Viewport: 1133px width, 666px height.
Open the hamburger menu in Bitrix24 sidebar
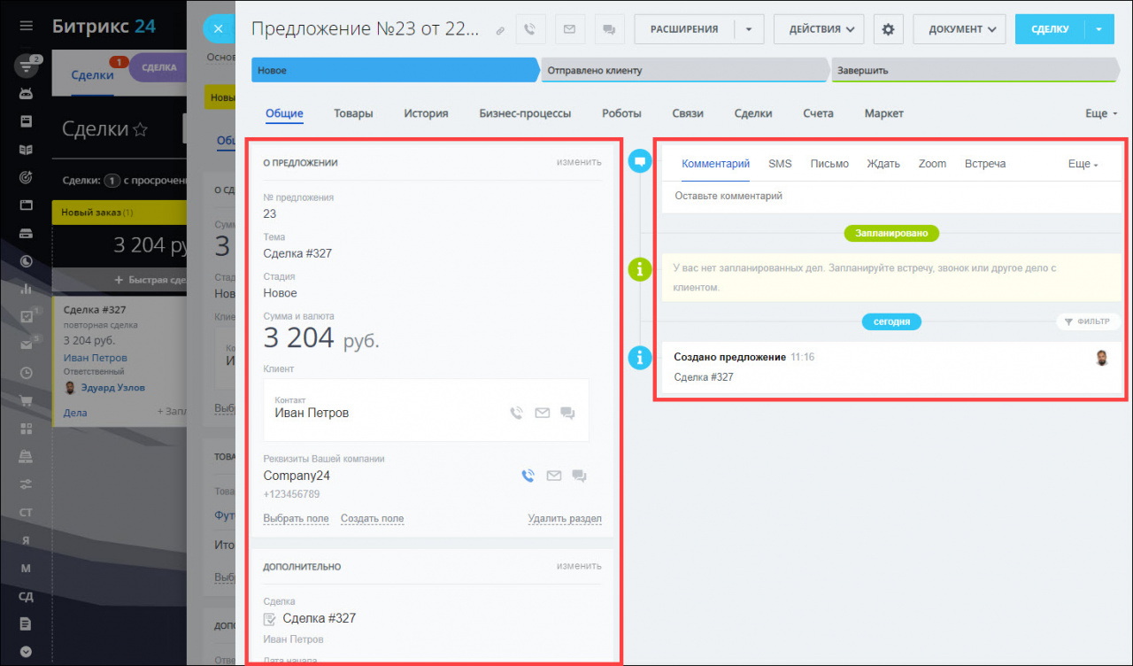click(26, 27)
